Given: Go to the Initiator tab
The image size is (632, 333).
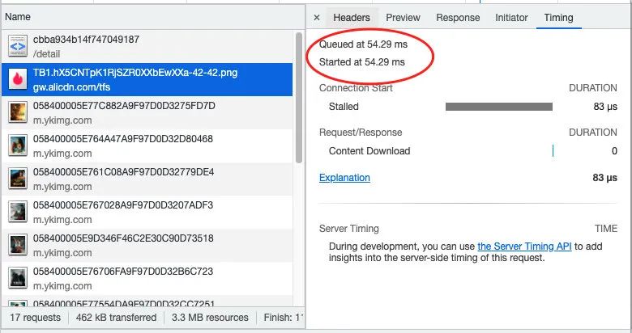Looking at the screenshot, I should point(511,18).
